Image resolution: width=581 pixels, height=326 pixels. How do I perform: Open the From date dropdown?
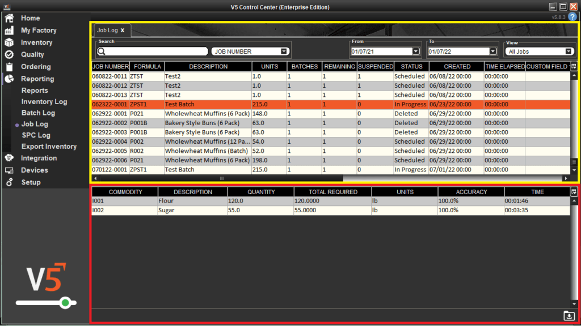pyautogui.click(x=418, y=51)
